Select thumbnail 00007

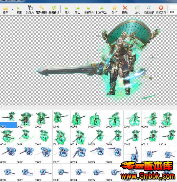coord(132,119)
